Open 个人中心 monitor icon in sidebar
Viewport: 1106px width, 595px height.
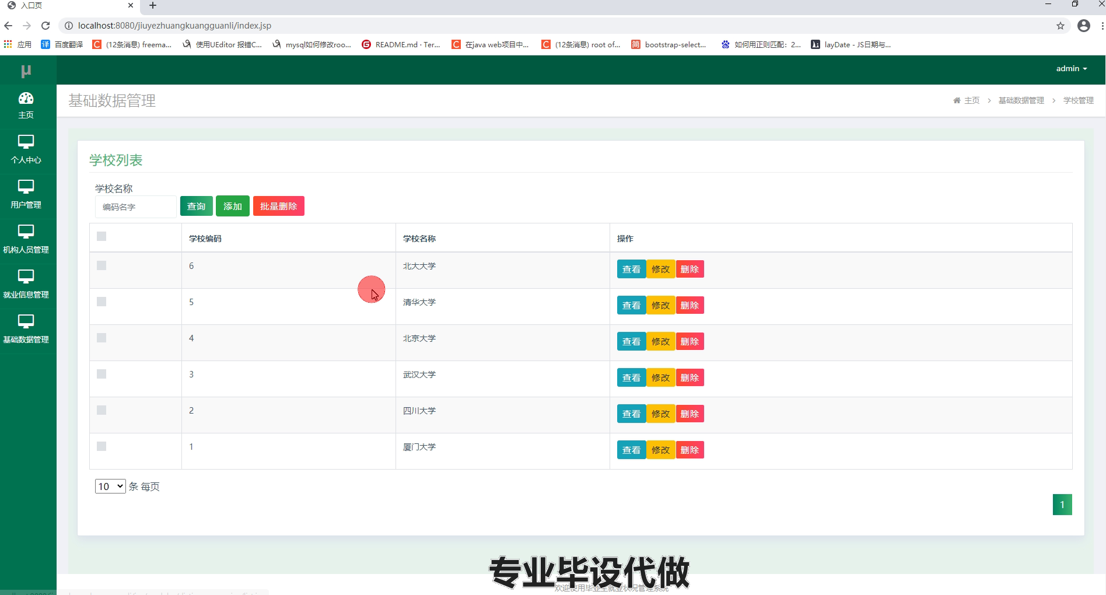pyautogui.click(x=26, y=142)
